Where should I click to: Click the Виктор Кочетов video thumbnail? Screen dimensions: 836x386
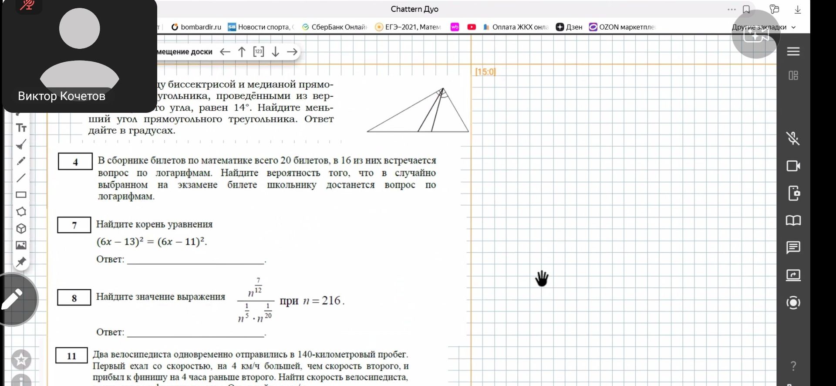(80, 56)
